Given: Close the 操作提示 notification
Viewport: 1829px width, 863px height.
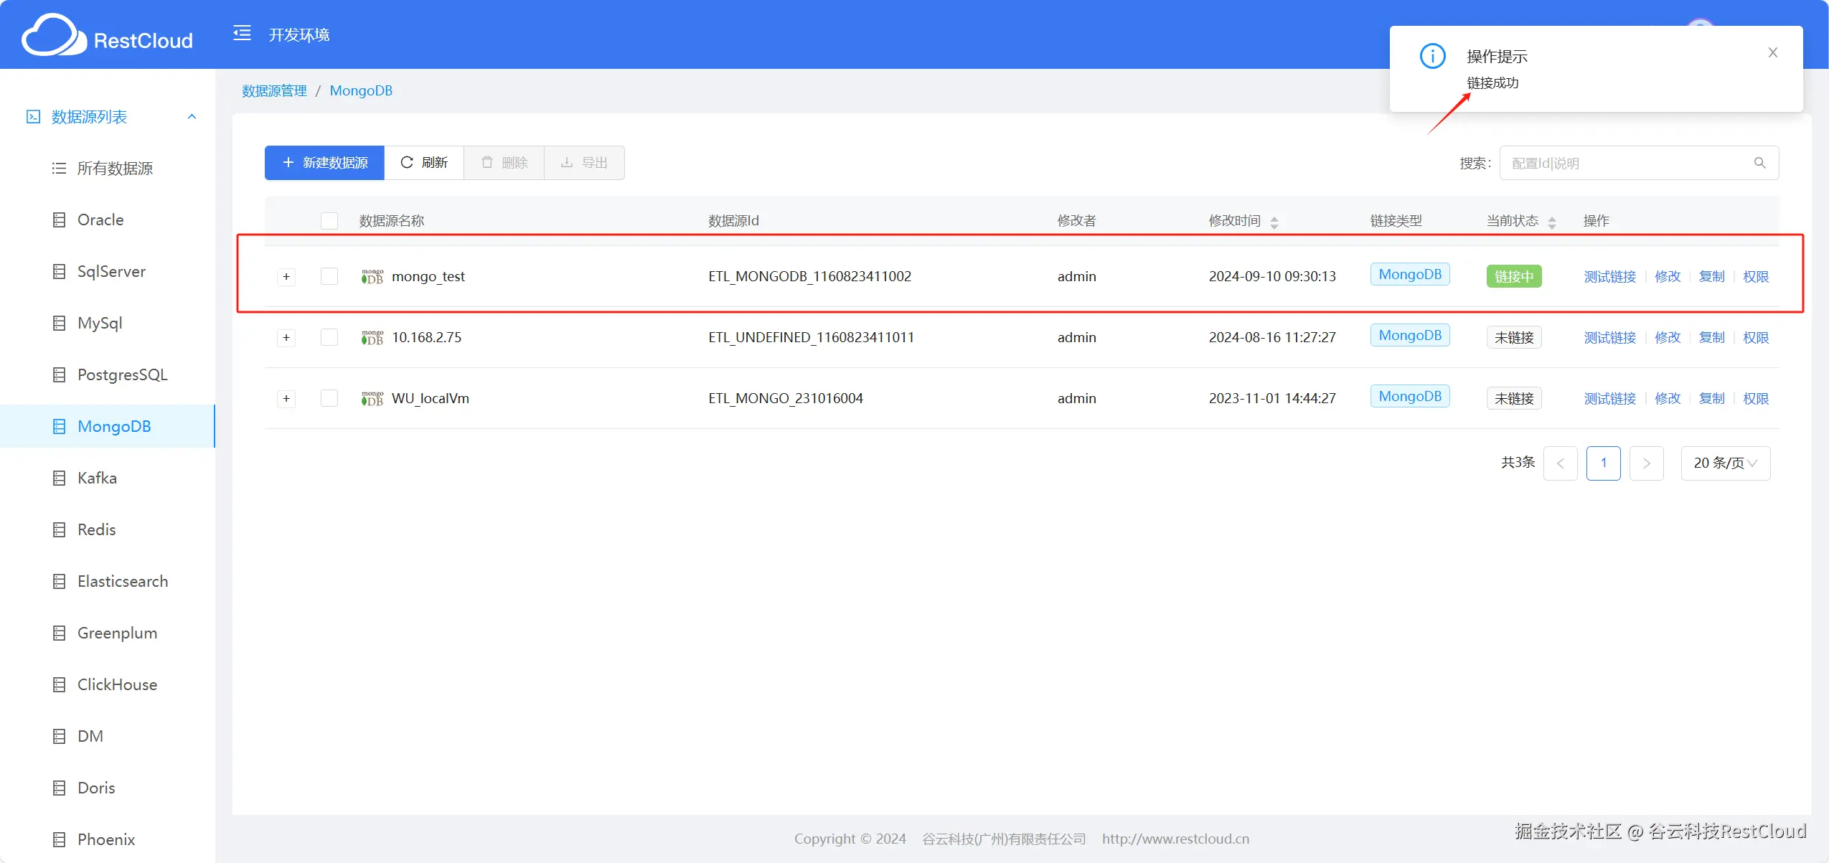Looking at the screenshot, I should tap(1772, 52).
